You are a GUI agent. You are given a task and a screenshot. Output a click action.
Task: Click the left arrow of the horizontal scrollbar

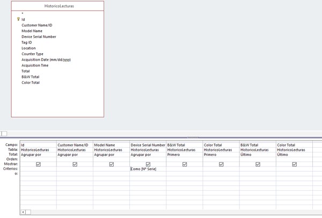click(x=23, y=213)
